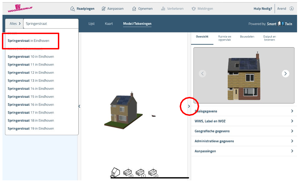Show floor 1 in the model

(140, 173)
